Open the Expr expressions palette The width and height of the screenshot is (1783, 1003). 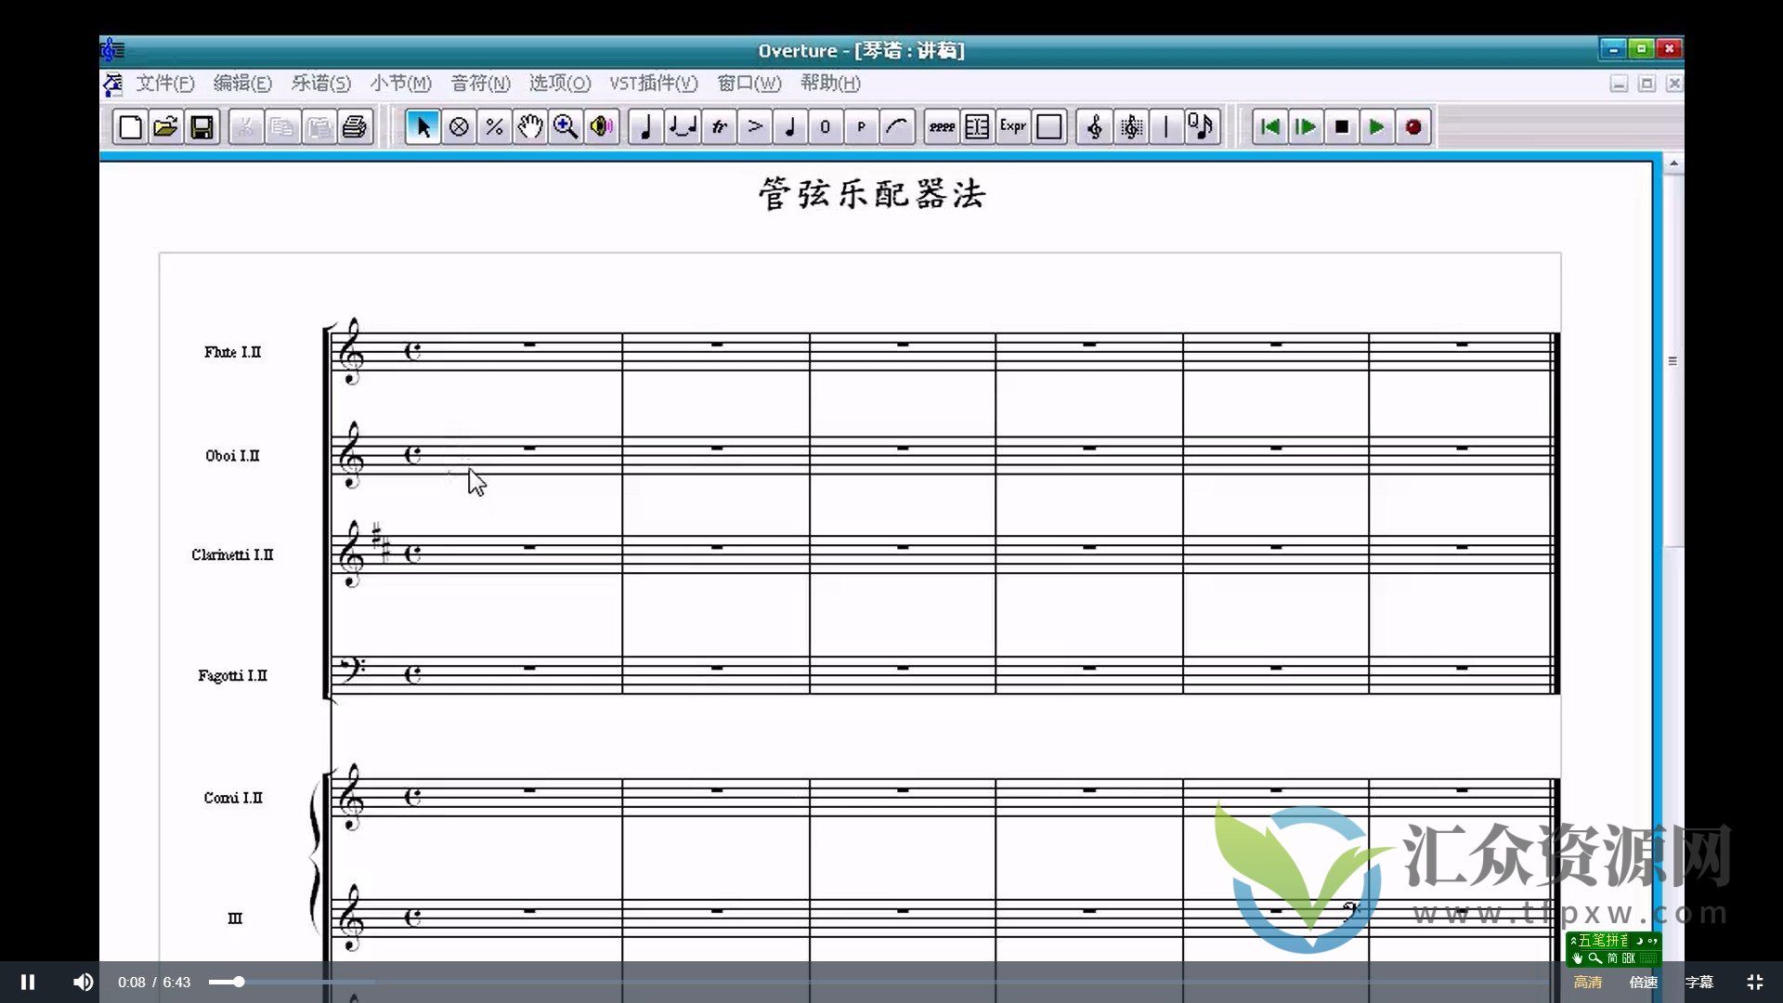pos(1013,127)
